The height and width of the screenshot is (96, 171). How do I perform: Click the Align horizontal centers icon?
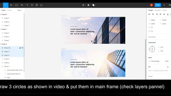click(x=153, y=14)
